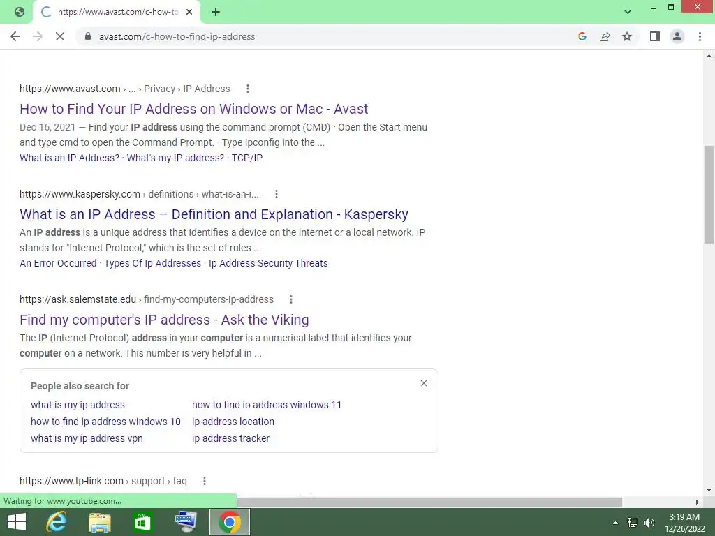Click the What's my IP address? sitelink
715x536 pixels.
pos(175,158)
